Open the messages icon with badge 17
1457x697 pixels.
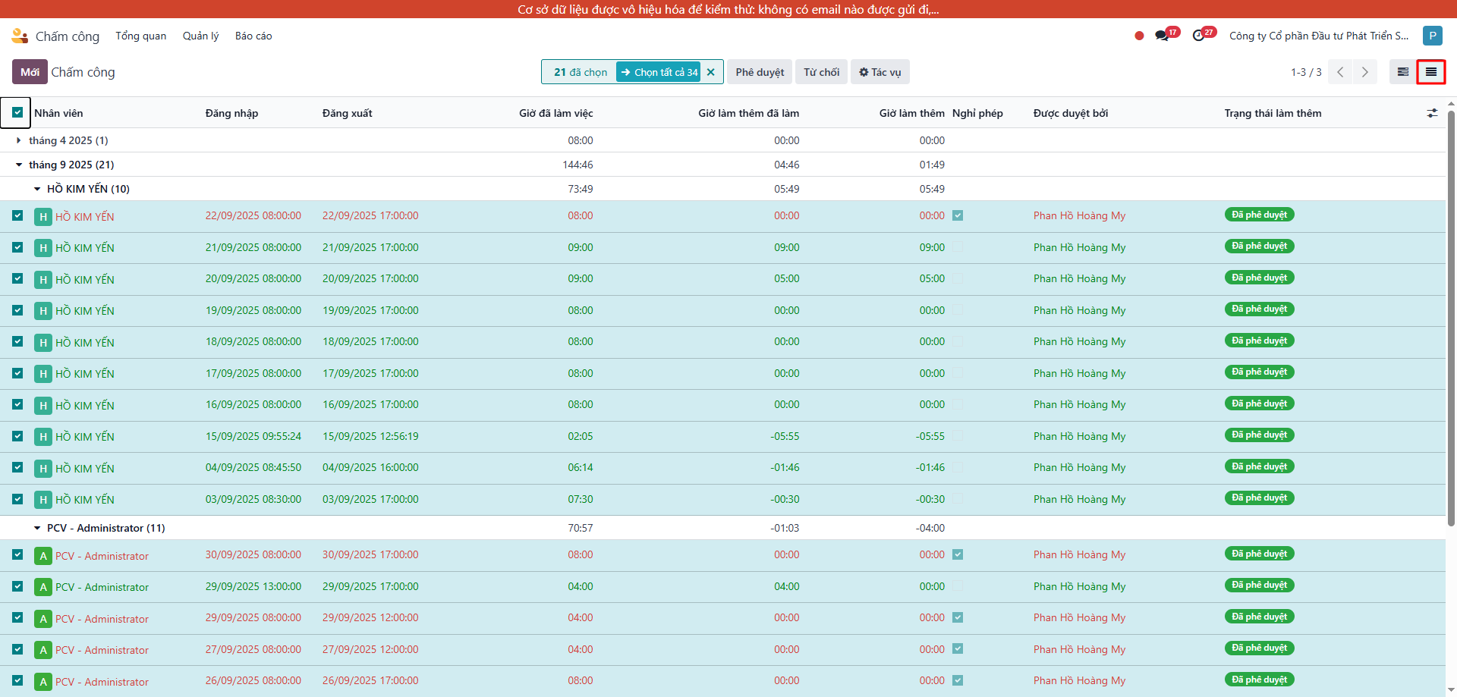pyautogui.click(x=1162, y=36)
